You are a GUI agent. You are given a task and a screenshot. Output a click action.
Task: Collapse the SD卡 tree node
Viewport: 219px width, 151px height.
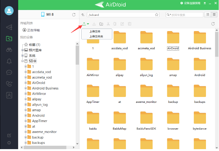pos(22,61)
